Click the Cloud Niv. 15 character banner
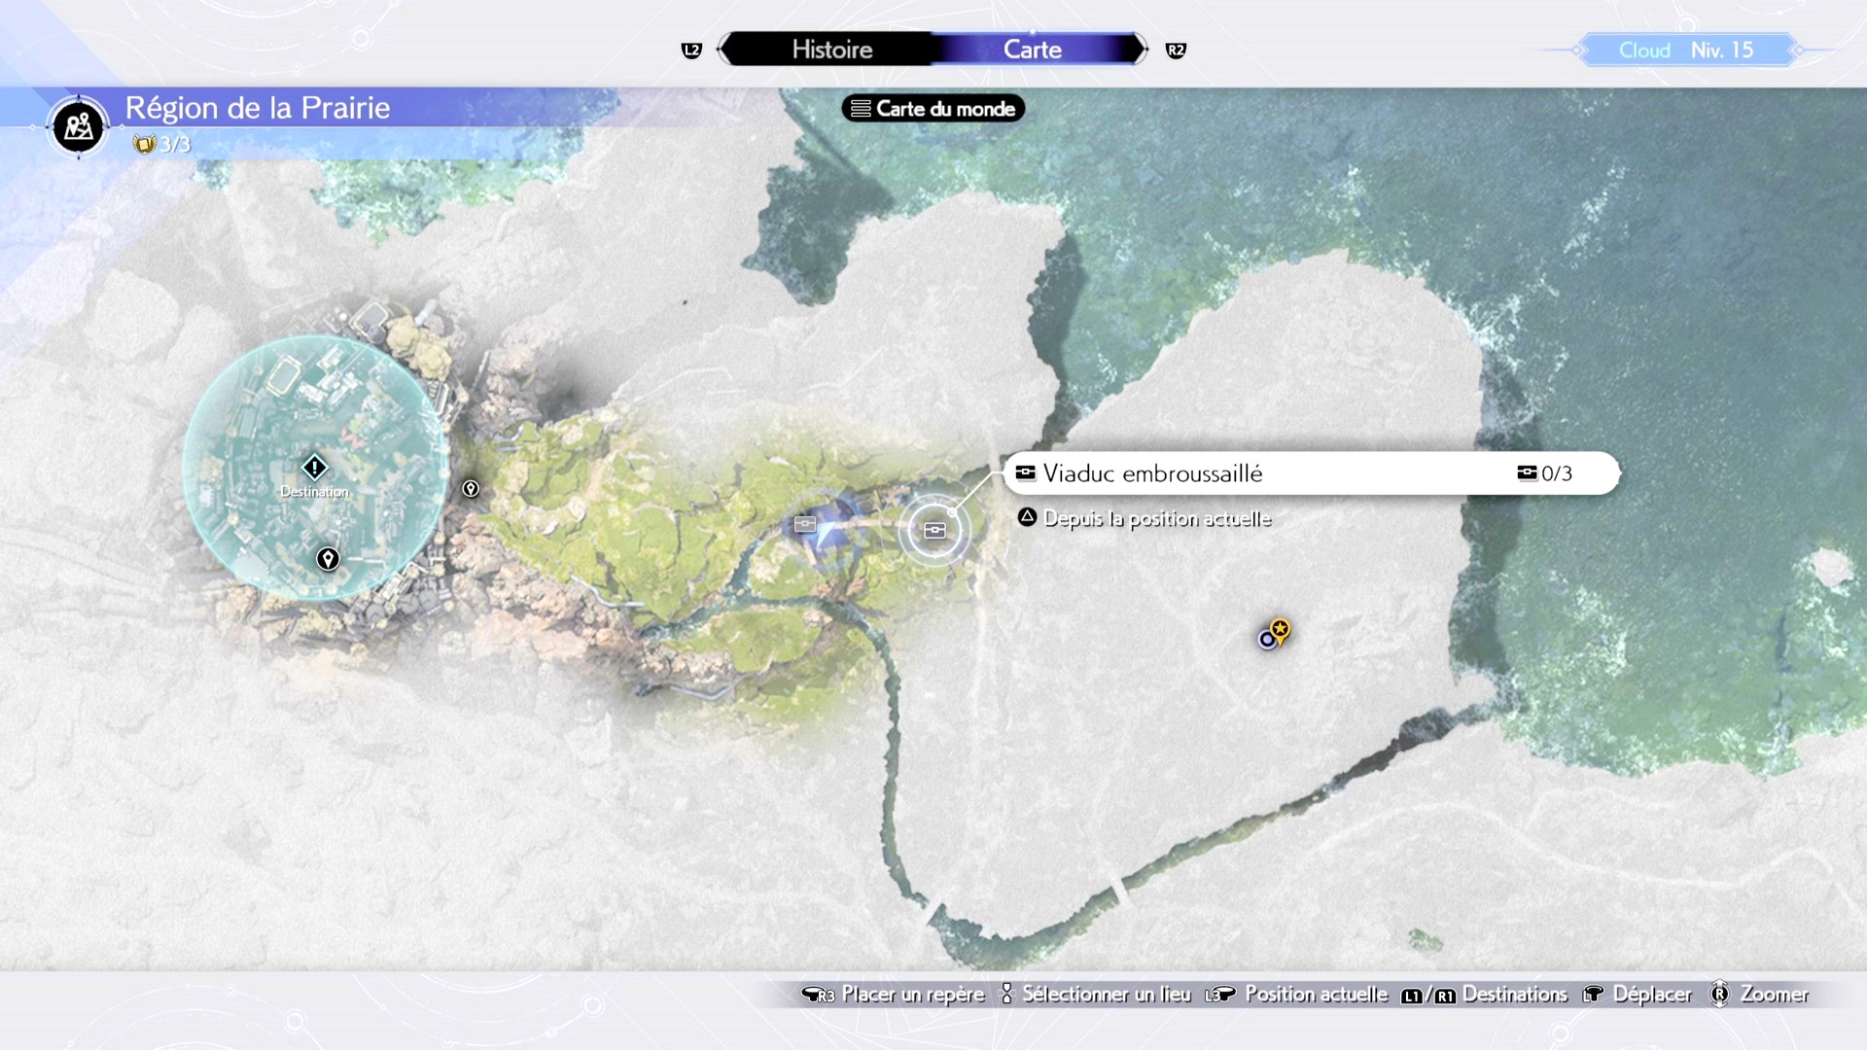This screenshot has width=1867, height=1050. tap(1685, 51)
